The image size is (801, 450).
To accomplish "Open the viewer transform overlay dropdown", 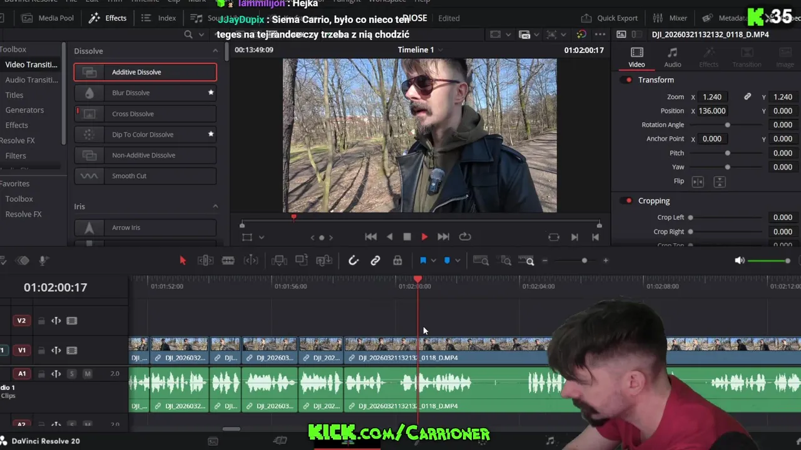I will coord(262,237).
